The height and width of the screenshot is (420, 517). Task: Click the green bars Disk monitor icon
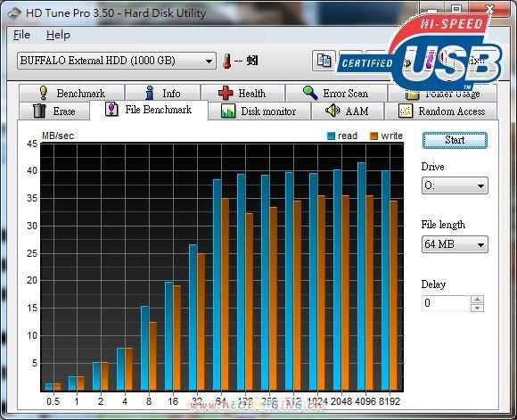pyautogui.click(x=228, y=111)
